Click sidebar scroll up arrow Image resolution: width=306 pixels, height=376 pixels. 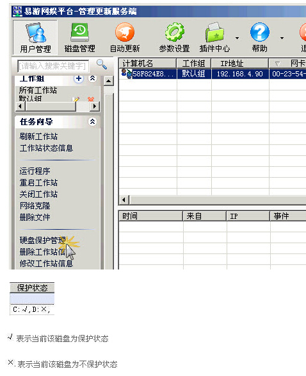(x=109, y=81)
